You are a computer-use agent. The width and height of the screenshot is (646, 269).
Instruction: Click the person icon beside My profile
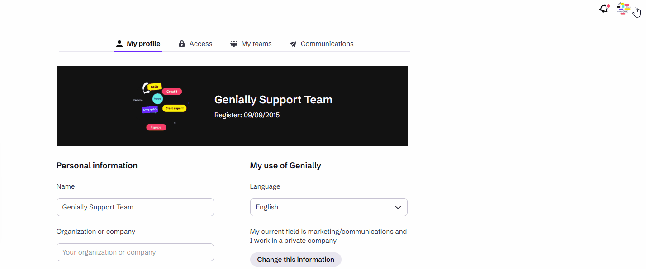(x=119, y=44)
